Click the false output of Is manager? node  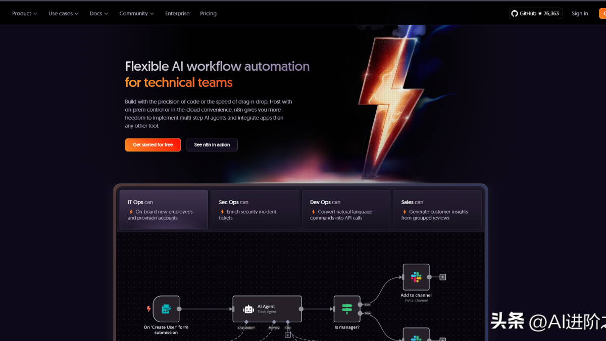pyautogui.click(x=360, y=313)
